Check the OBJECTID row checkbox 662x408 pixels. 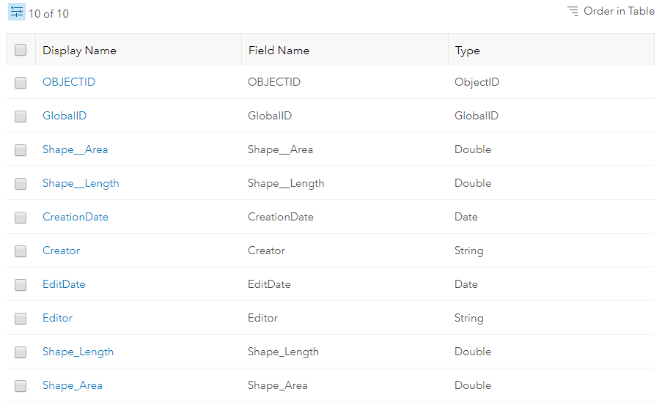(21, 83)
